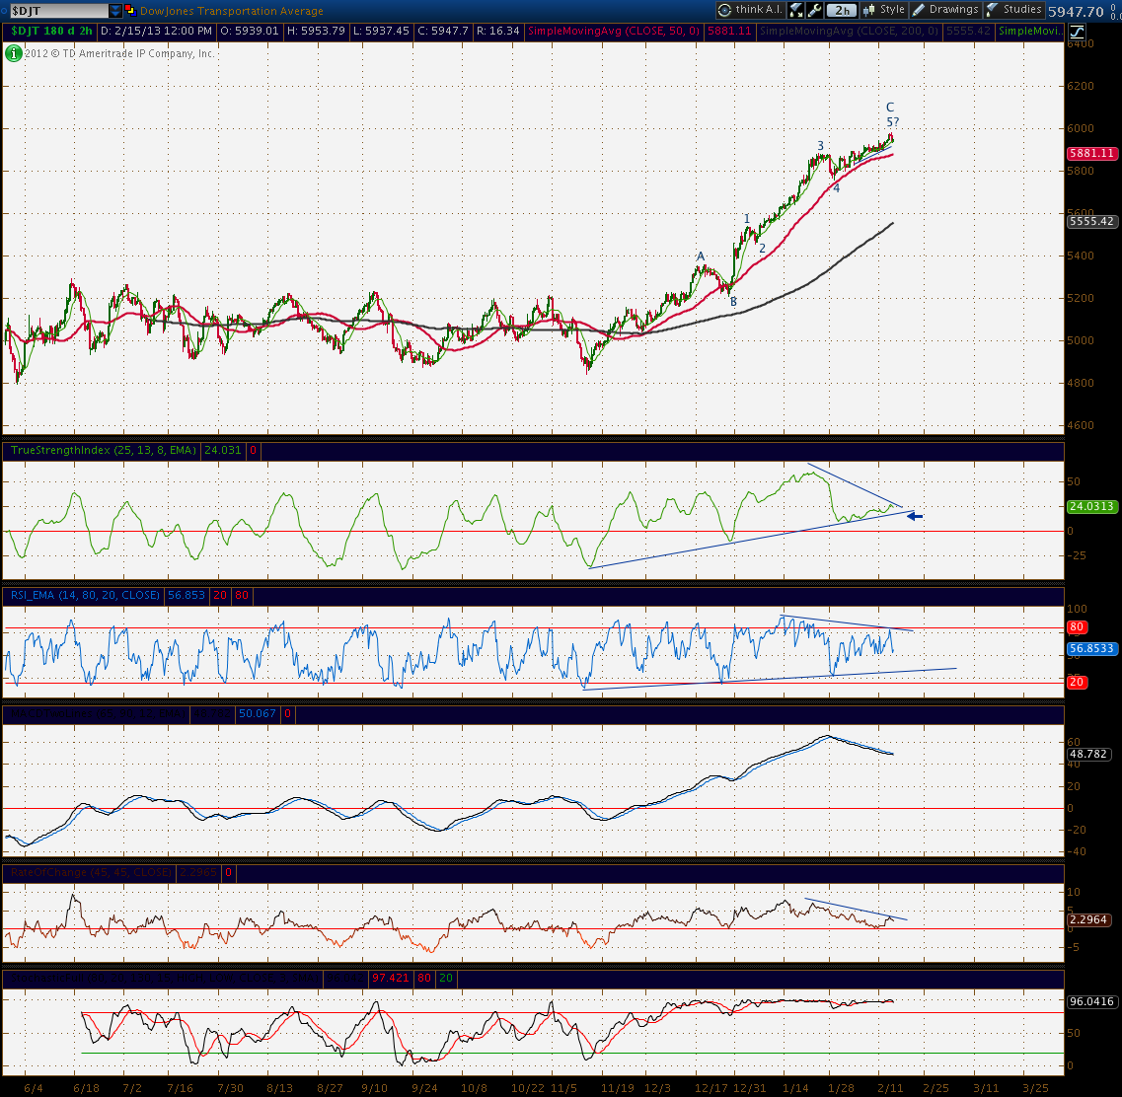Click the $DJT 180 d 2h status label
This screenshot has width=1122, height=1097.
(50, 31)
